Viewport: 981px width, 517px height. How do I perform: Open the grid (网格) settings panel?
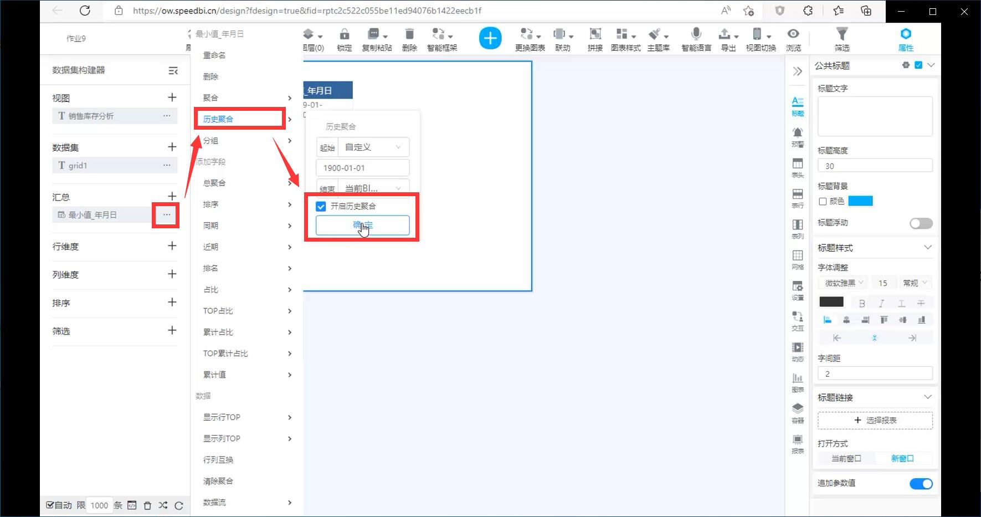click(x=798, y=260)
